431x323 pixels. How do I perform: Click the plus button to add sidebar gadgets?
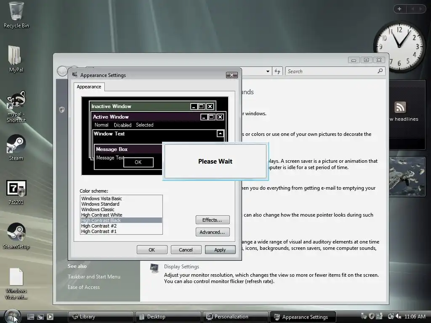pos(399,9)
